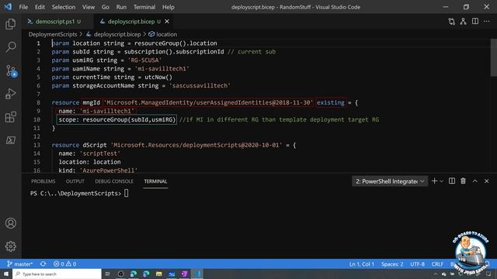Close the terminal panel
The width and height of the screenshot is (497, 279).
487,181
